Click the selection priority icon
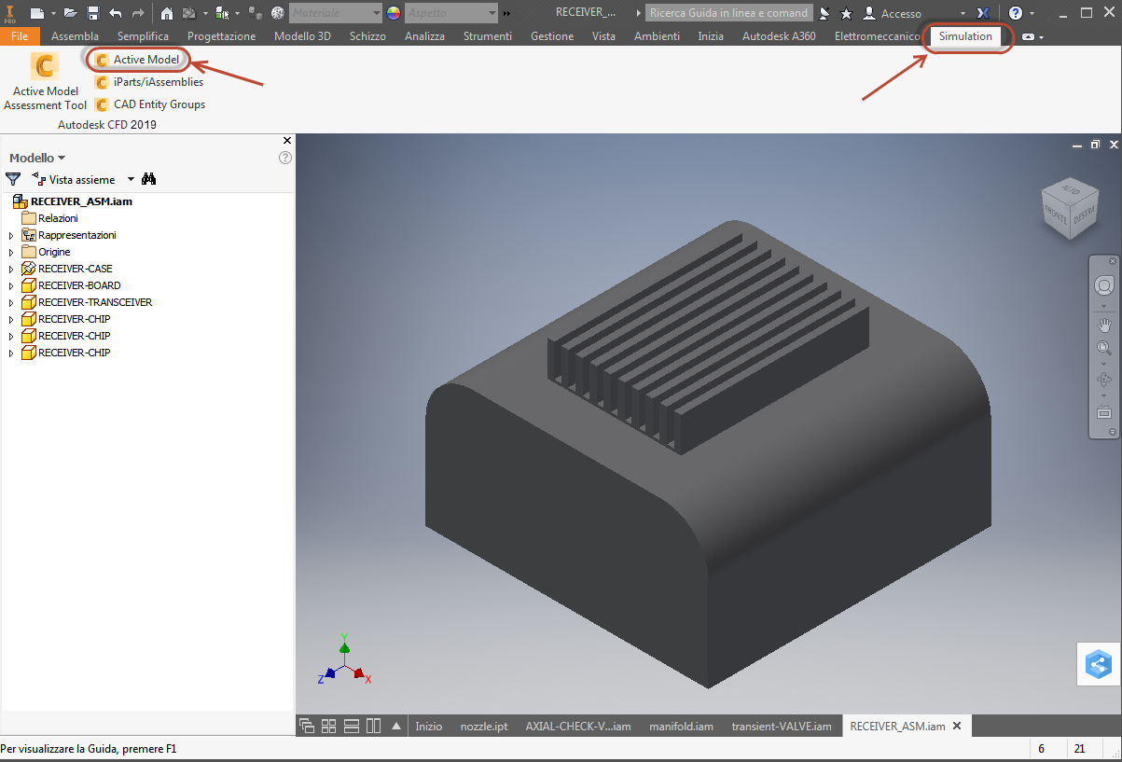The image size is (1122, 762). 222,13
